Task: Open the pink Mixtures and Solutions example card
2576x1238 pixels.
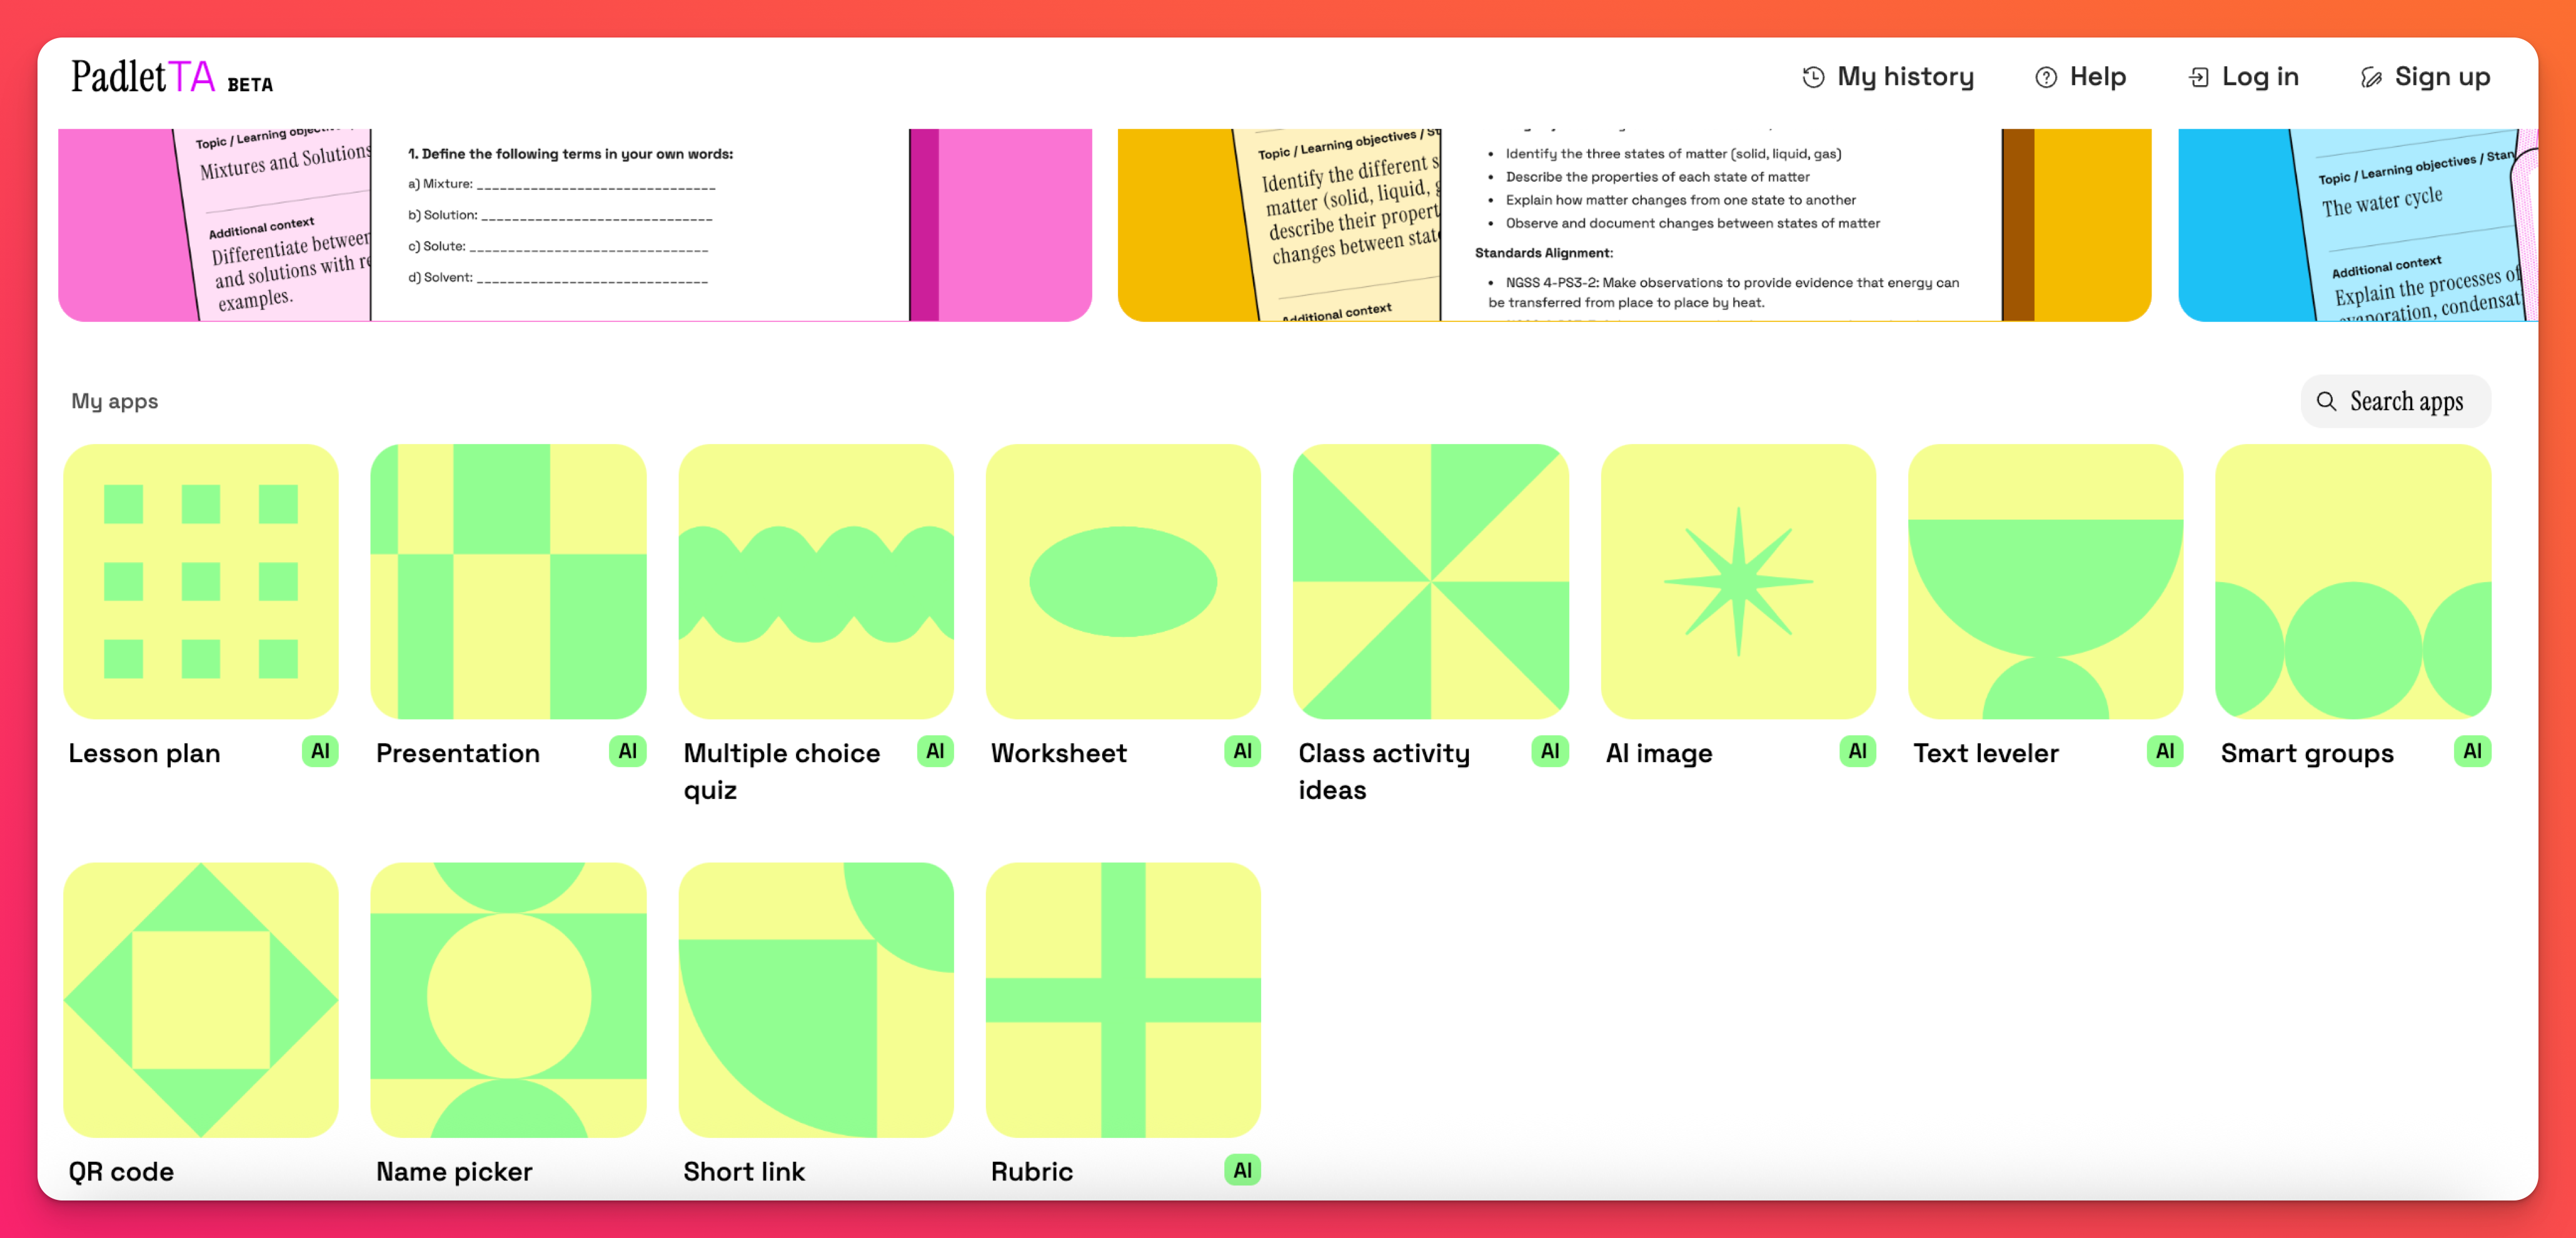Action: [x=574, y=225]
